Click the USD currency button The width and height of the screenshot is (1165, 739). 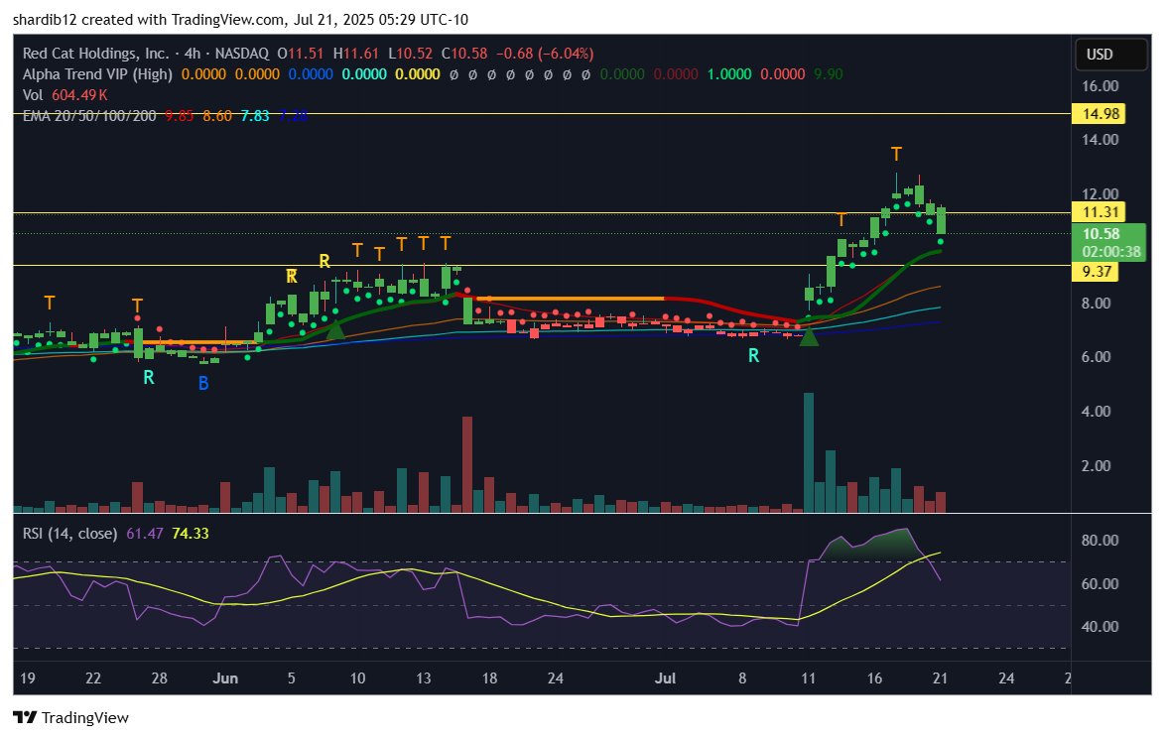coord(1110,55)
